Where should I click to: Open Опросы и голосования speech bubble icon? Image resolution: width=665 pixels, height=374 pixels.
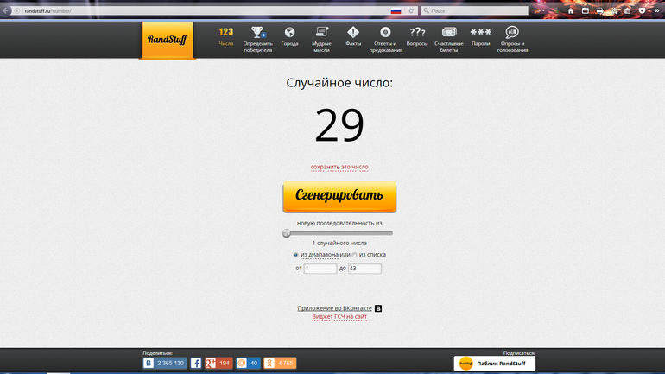pyautogui.click(x=512, y=33)
